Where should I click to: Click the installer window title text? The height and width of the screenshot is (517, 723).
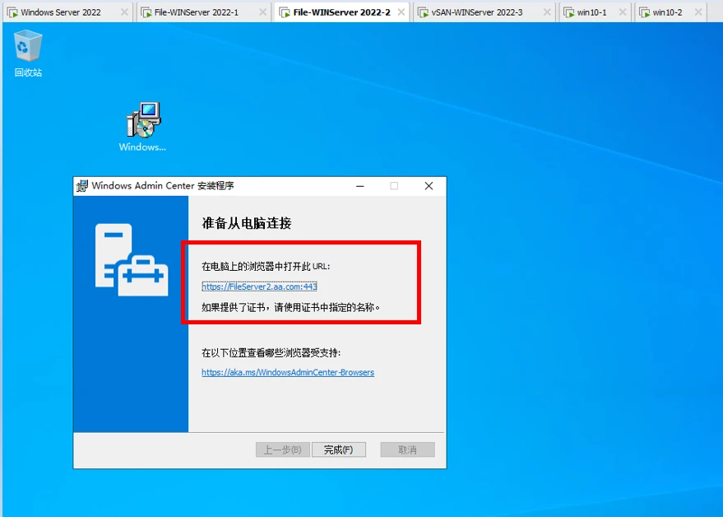pyautogui.click(x=163, y=185)
